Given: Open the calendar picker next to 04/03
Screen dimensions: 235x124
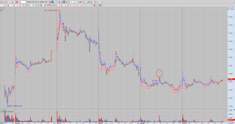Looking at the screenshot, I should pyautogui.click(x=102, y=2).
